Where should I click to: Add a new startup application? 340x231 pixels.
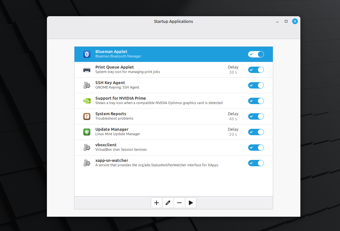click(157, 202)
